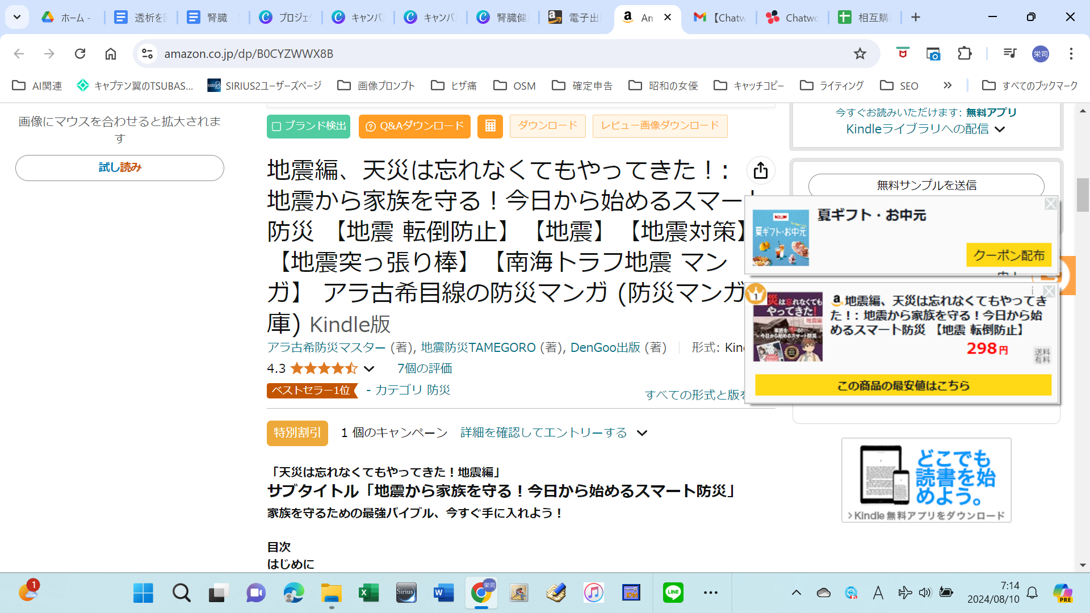Screen dimensions: 1090x613
Task: Open the SEO bookmark folder
Action: [x=899, y=85]
